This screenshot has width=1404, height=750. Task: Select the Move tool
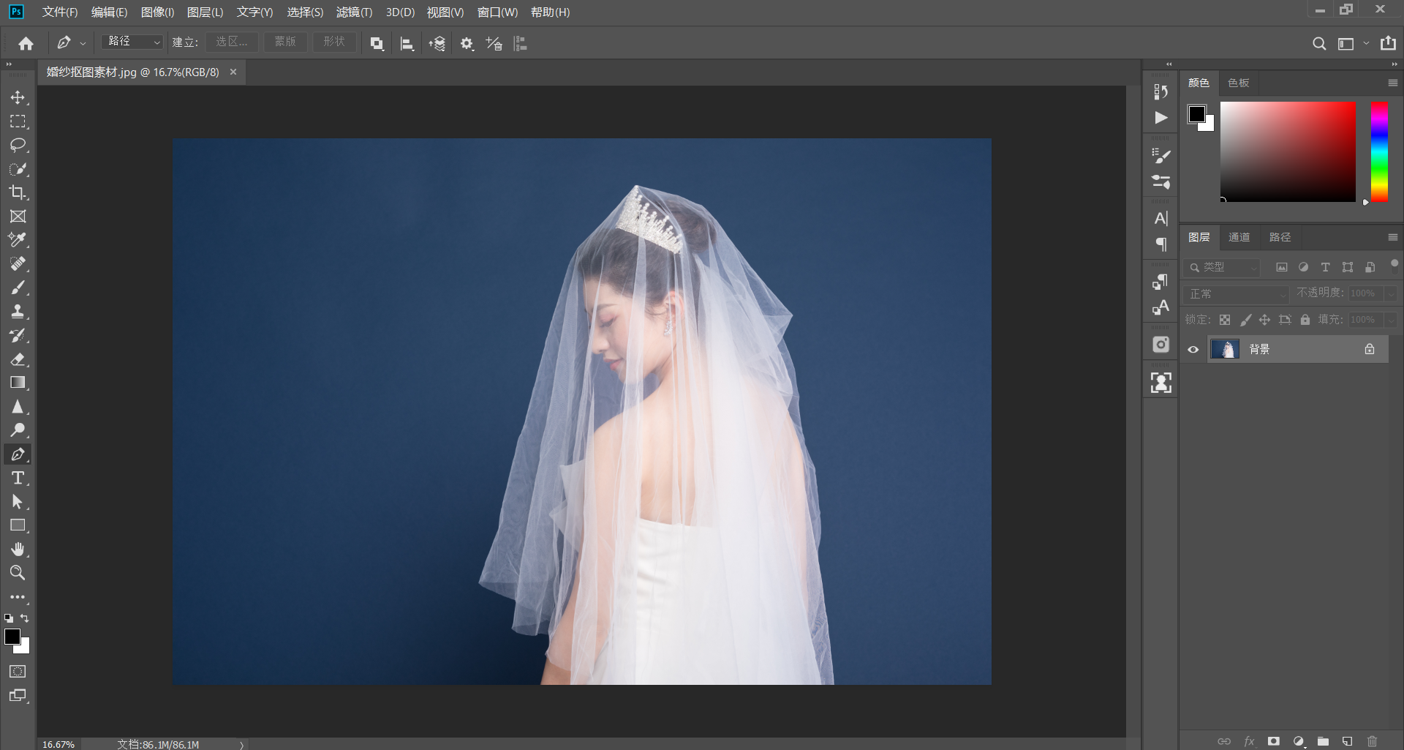click(x=18, y=97)
